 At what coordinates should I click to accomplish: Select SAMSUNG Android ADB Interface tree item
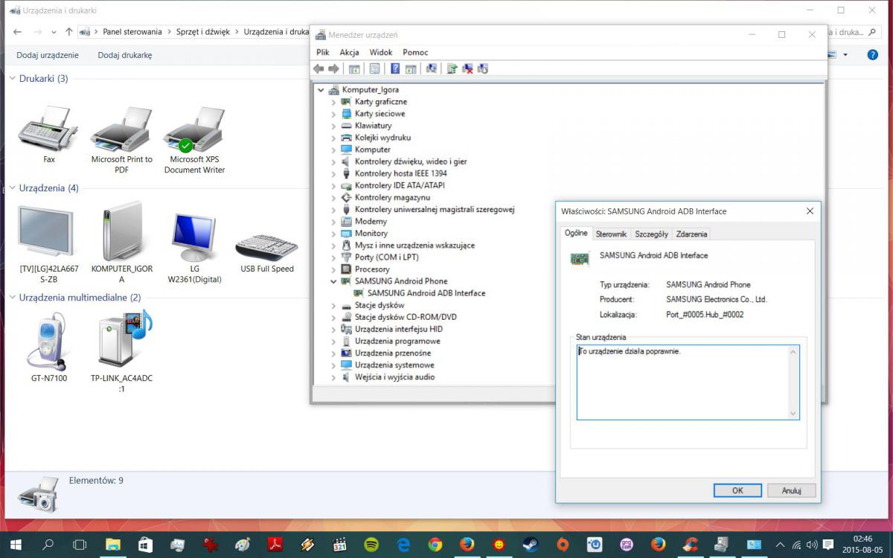pyautogui.click(x=426, y=293)
